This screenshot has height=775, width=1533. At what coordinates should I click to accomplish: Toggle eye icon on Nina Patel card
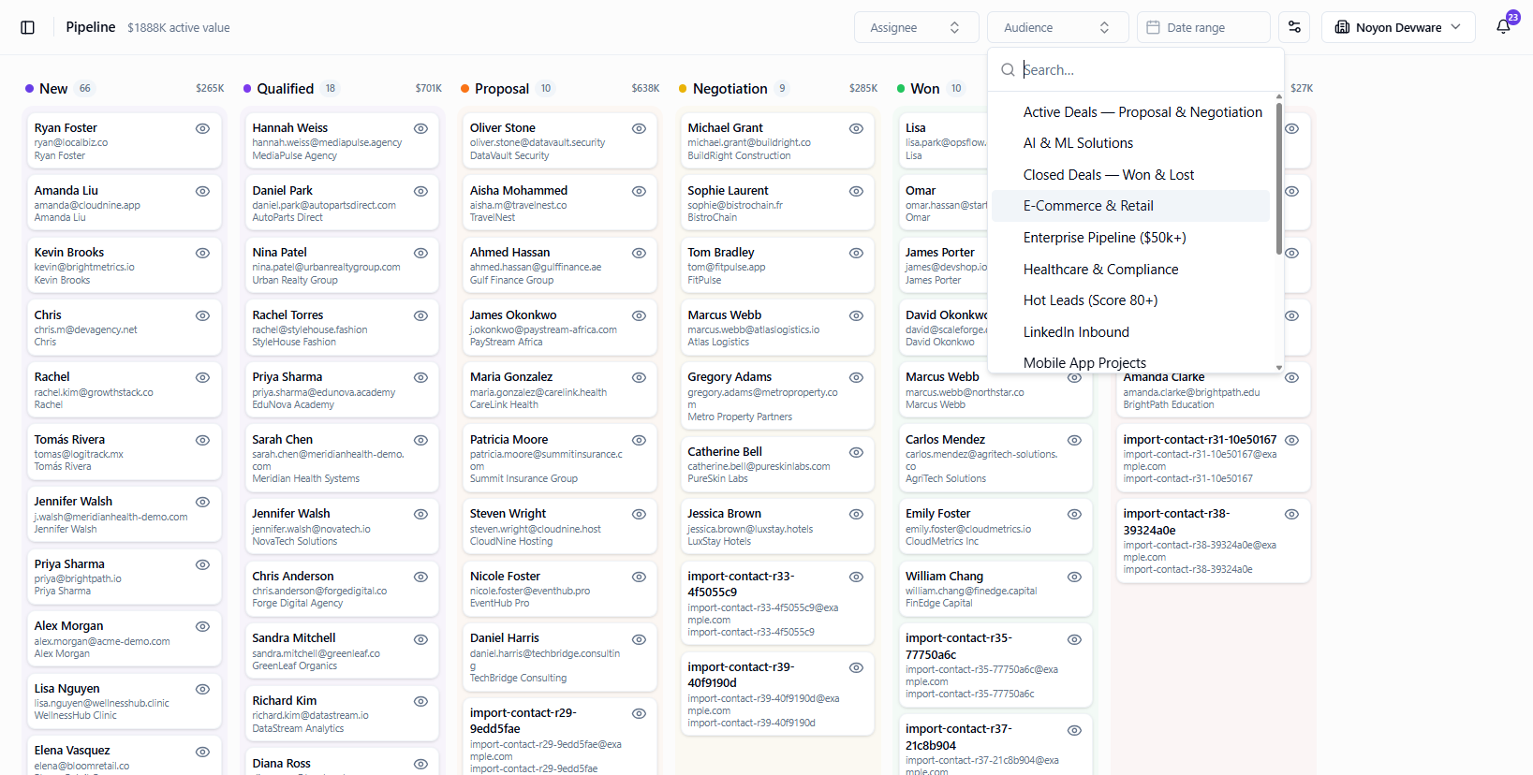coord(420,253)
